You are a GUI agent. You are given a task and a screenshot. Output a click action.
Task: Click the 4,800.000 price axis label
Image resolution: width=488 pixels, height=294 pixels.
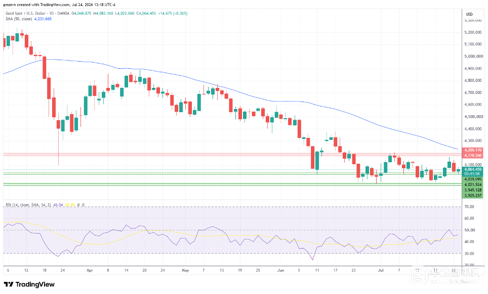click(473, 80)
